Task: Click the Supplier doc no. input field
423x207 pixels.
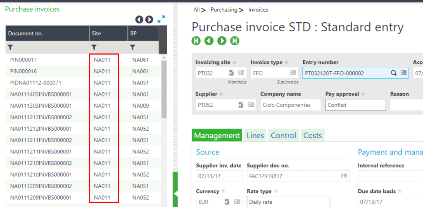Action: (x=293, y=176)
